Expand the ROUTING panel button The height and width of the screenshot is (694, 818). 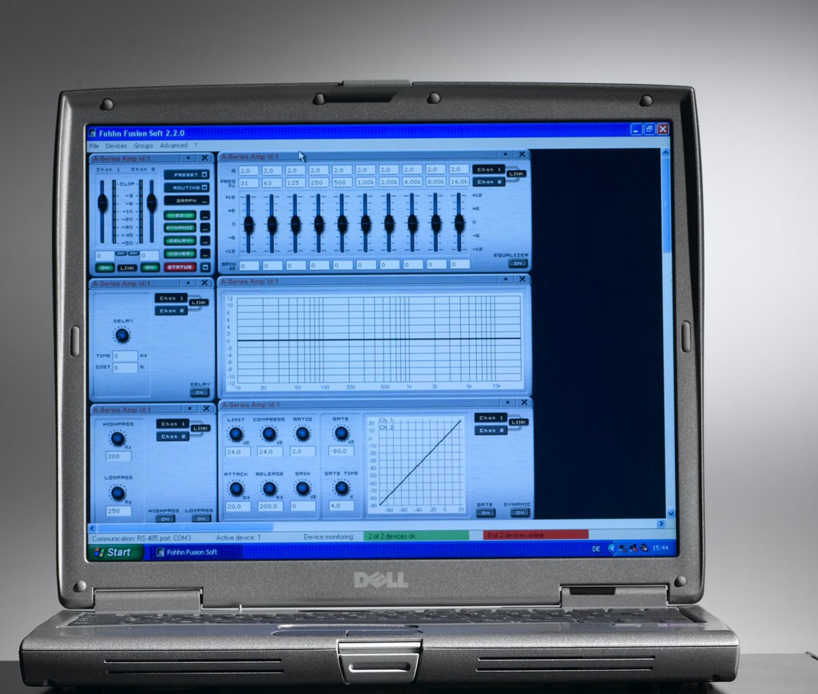coord(187,187)
